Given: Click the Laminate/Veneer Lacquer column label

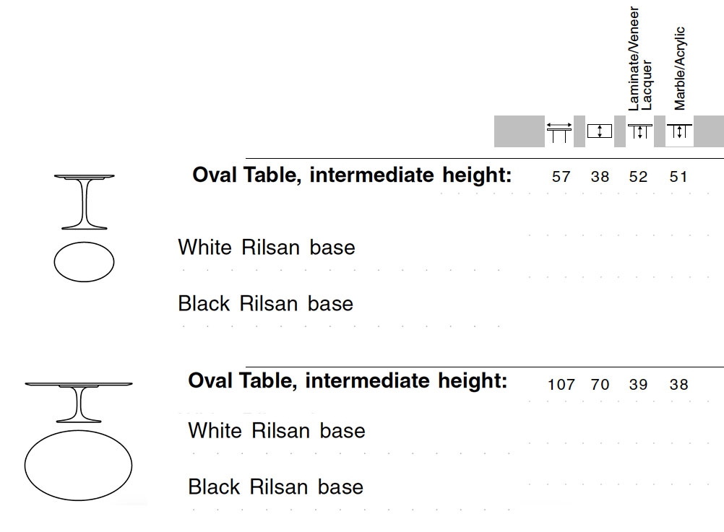Looking at the screenshot, I should [x=640, y=58].
